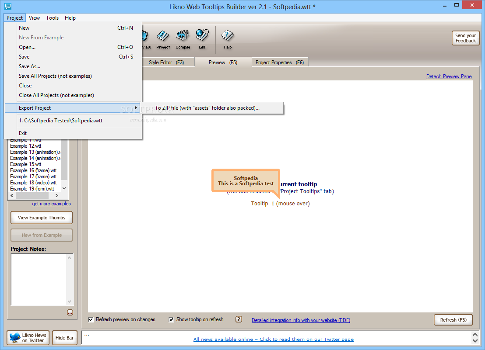Viewport: 485px width, 350px height.
Task: Click the vertical scrollbar thumb in examples list
Action: click(x=64, y=159)
